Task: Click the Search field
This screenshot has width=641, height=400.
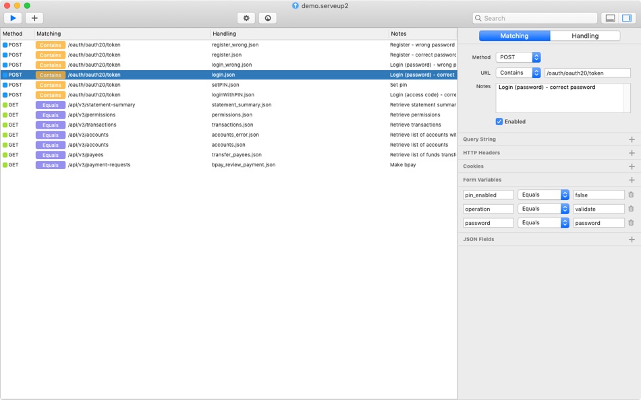Action: pyautogui.click(x=534, y=18)
